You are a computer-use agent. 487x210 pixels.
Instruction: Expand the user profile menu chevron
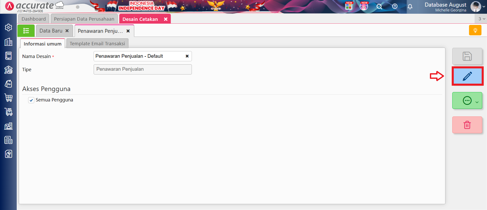coord(484,7)
